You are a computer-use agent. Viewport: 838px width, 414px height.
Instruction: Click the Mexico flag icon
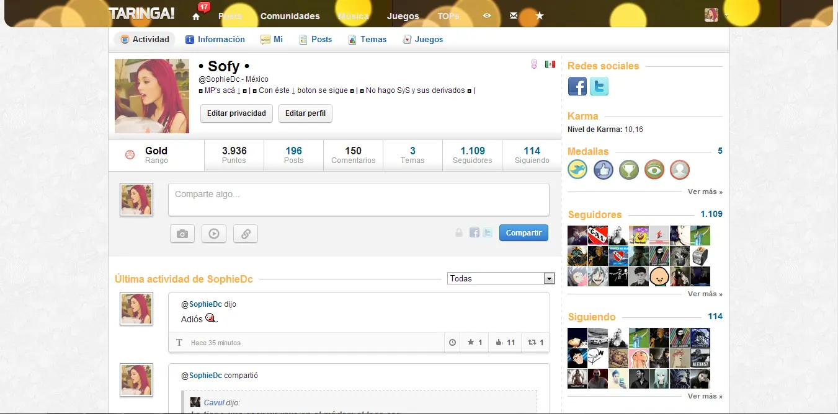click(x=550, y=64)
